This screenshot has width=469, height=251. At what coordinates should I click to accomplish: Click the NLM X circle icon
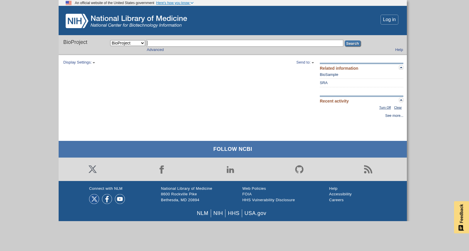click(94, 199)
